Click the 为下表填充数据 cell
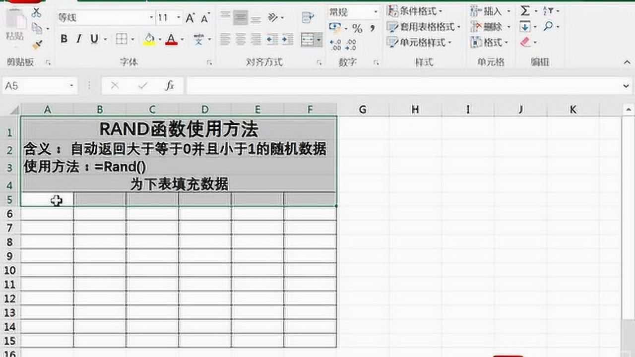The image size is (635, 357). tap(179, 184)
